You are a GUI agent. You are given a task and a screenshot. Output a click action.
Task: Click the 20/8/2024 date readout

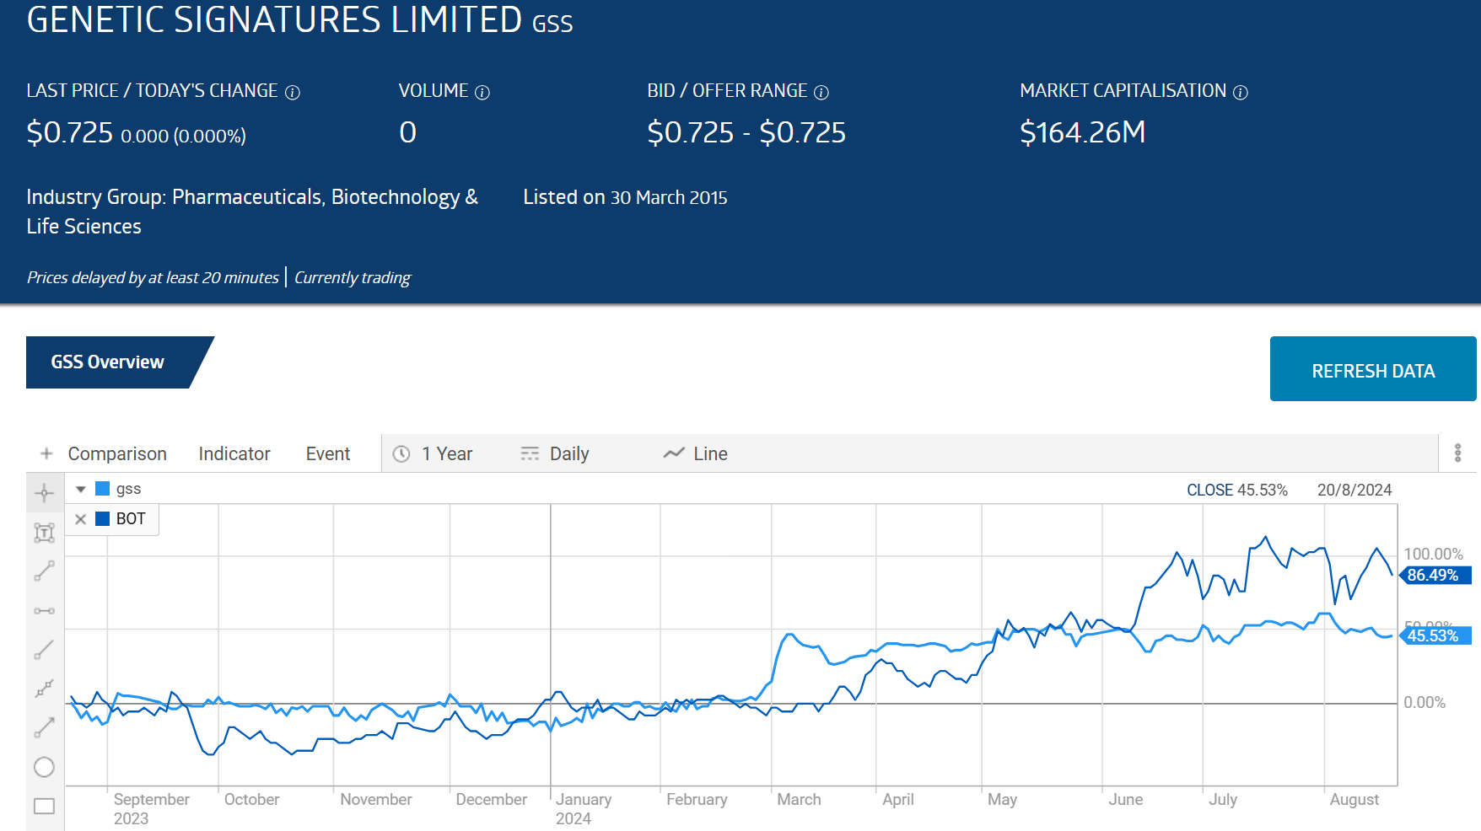click(1354, 491)
